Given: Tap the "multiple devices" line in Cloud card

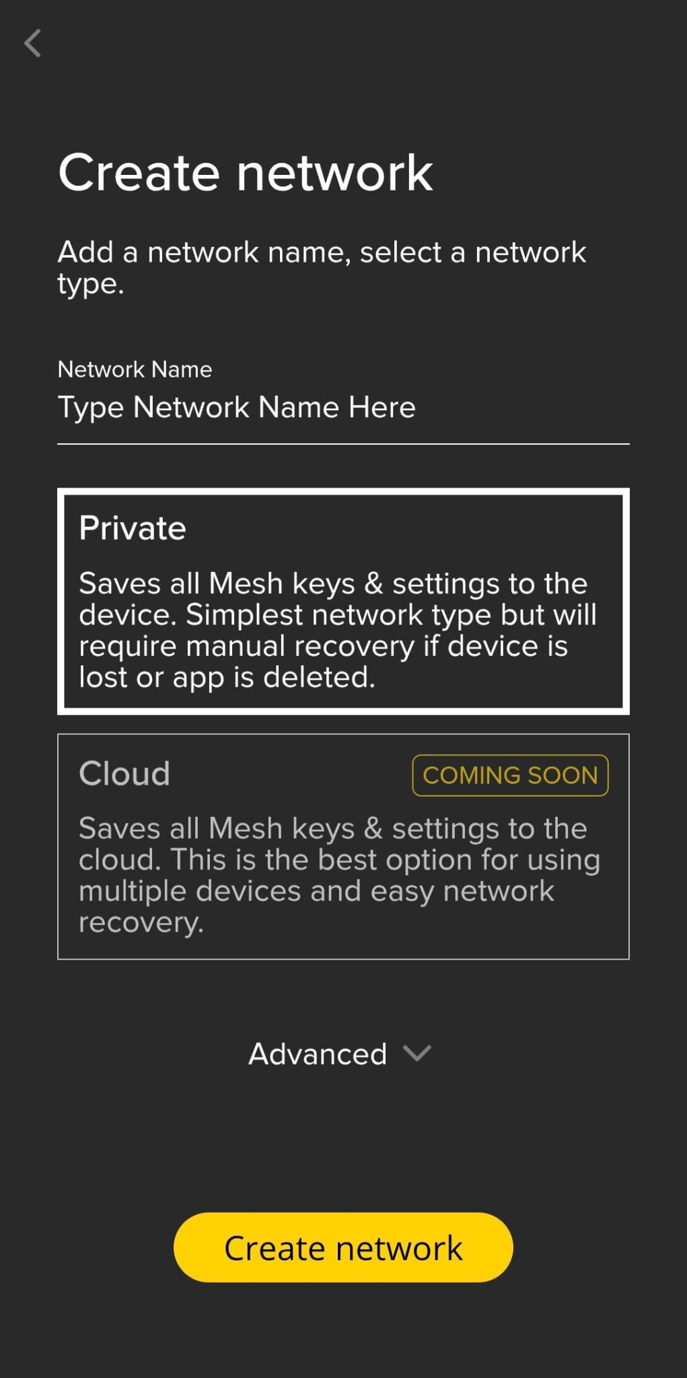Looking at the screenshot, I should point(316,892).
